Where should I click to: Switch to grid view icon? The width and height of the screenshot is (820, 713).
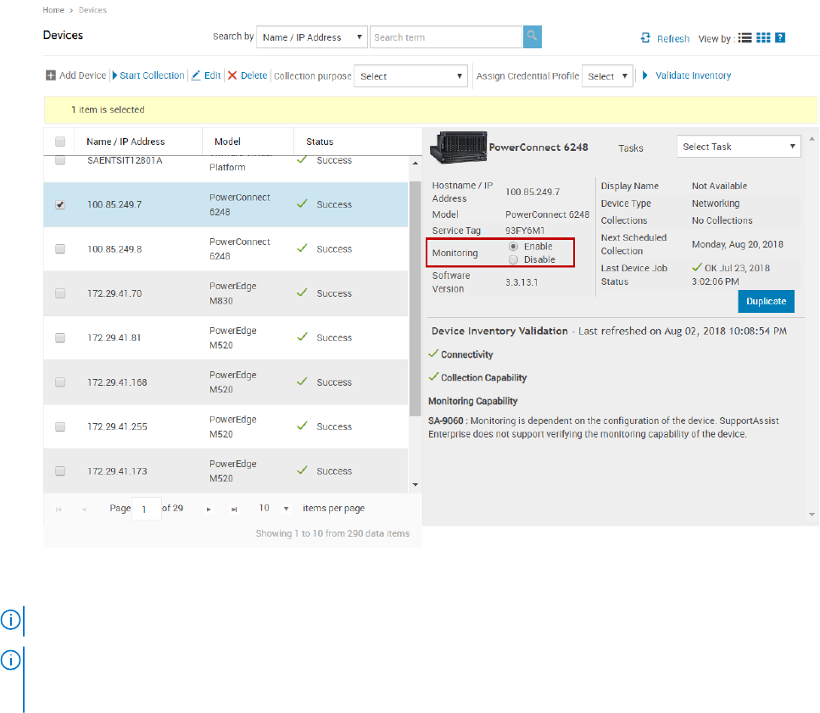point(763,37)
